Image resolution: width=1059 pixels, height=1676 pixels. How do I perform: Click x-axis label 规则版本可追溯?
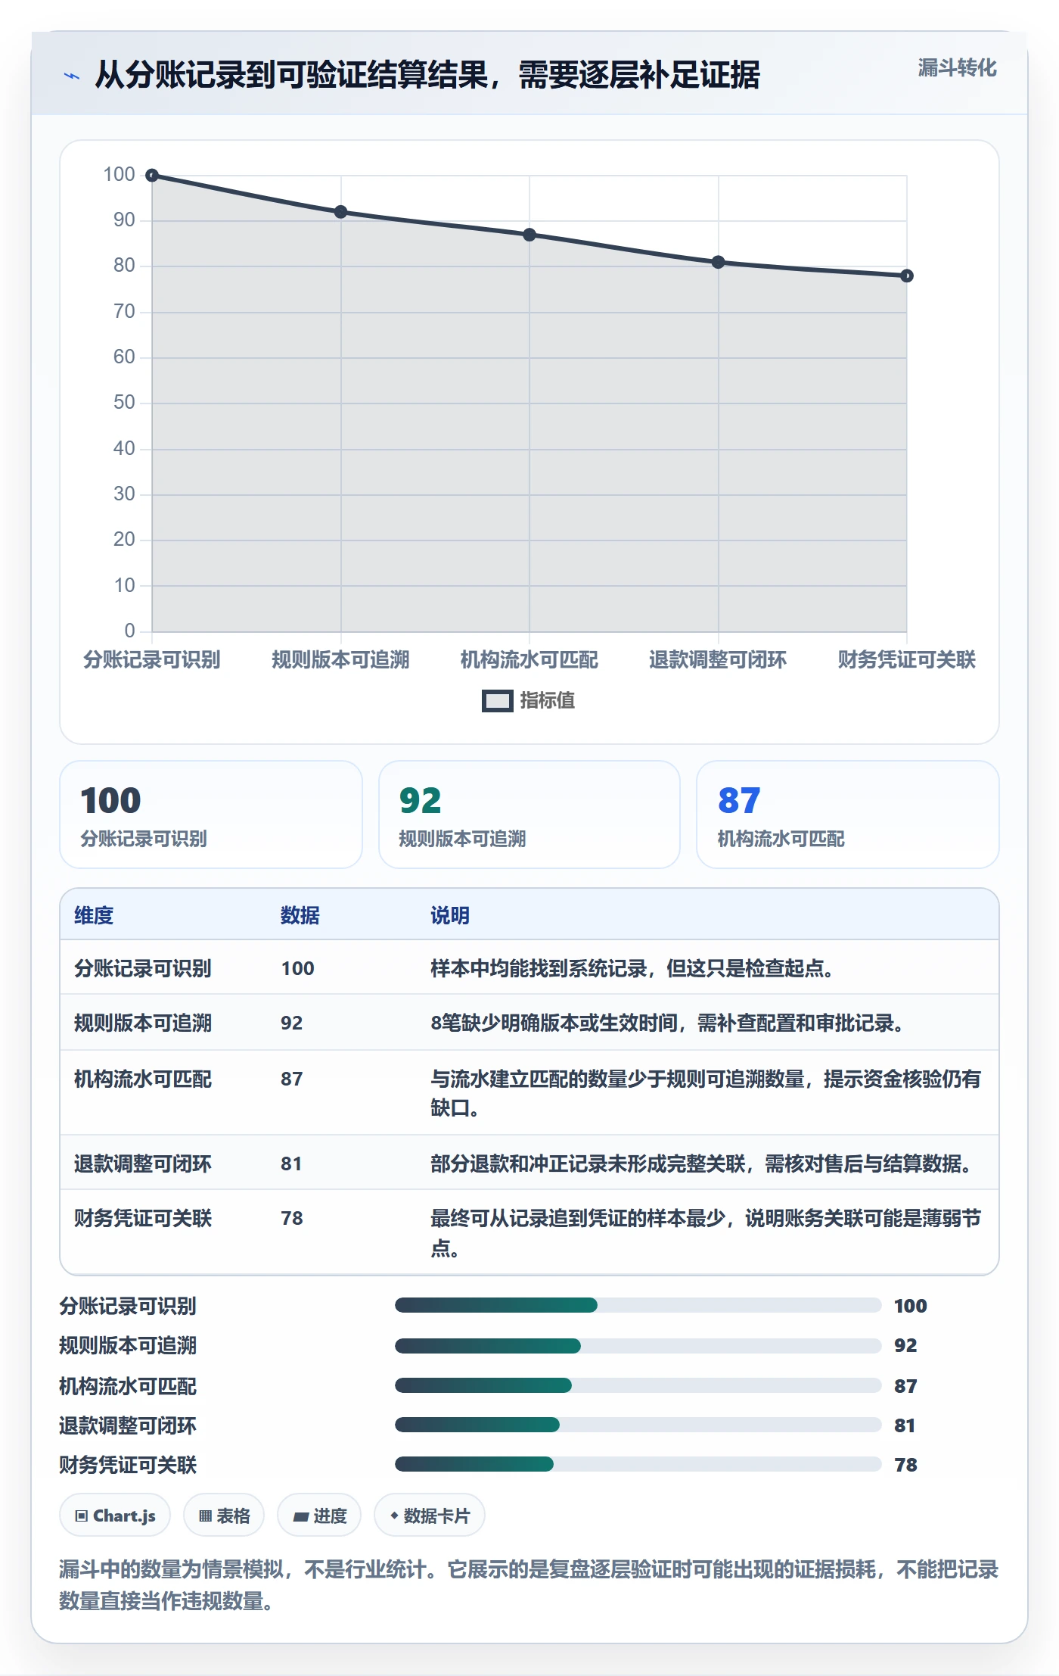pyautogui.click(x=341, y=660)
